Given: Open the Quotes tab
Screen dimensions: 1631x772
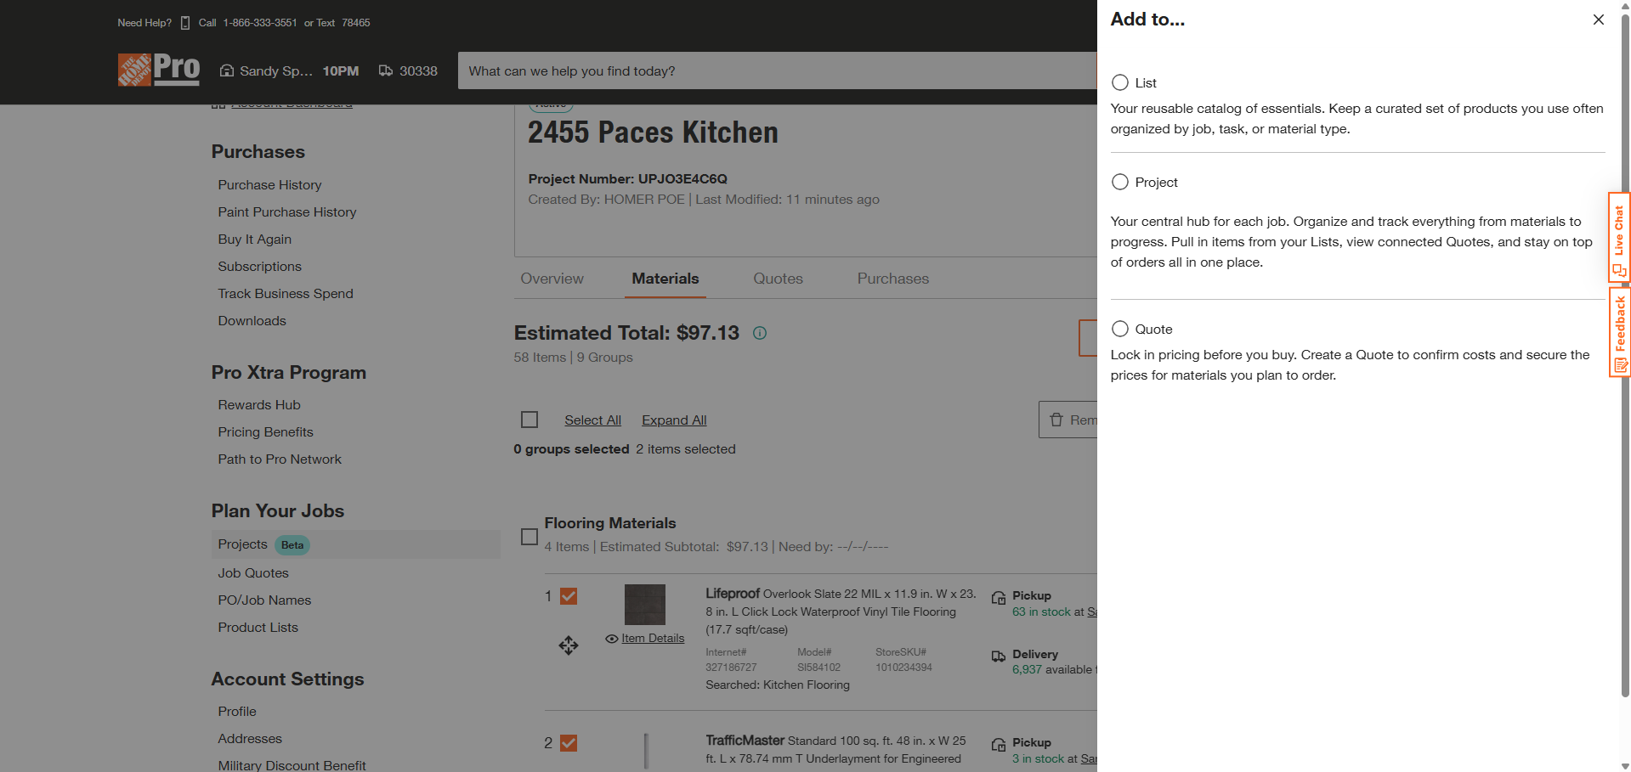Looking at the screenshot, I should (x=778, y=279).
